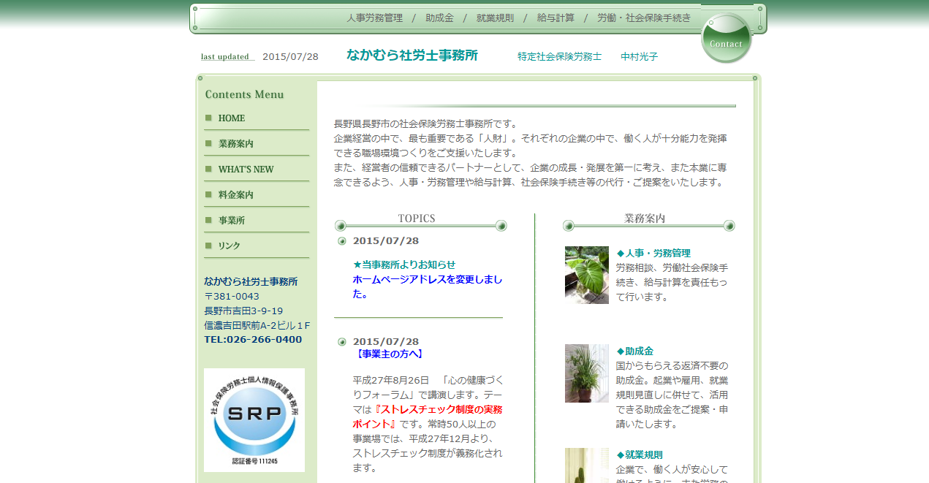Image resolution: width=929 pixels, height=483 pixels.
Task: Click the bullet icon beside リンク
Action: pos(208,246)
